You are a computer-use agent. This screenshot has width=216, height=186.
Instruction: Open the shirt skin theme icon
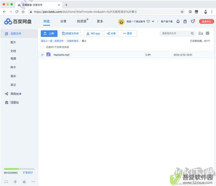tap(193, 21)
